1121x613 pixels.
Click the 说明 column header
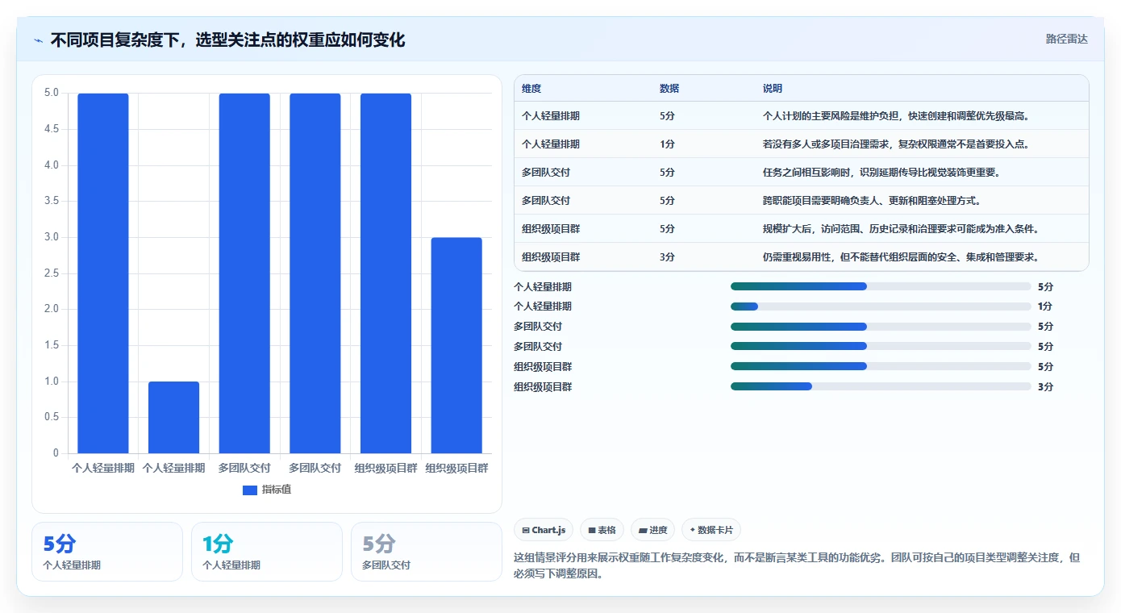click(x=773, y=89)
